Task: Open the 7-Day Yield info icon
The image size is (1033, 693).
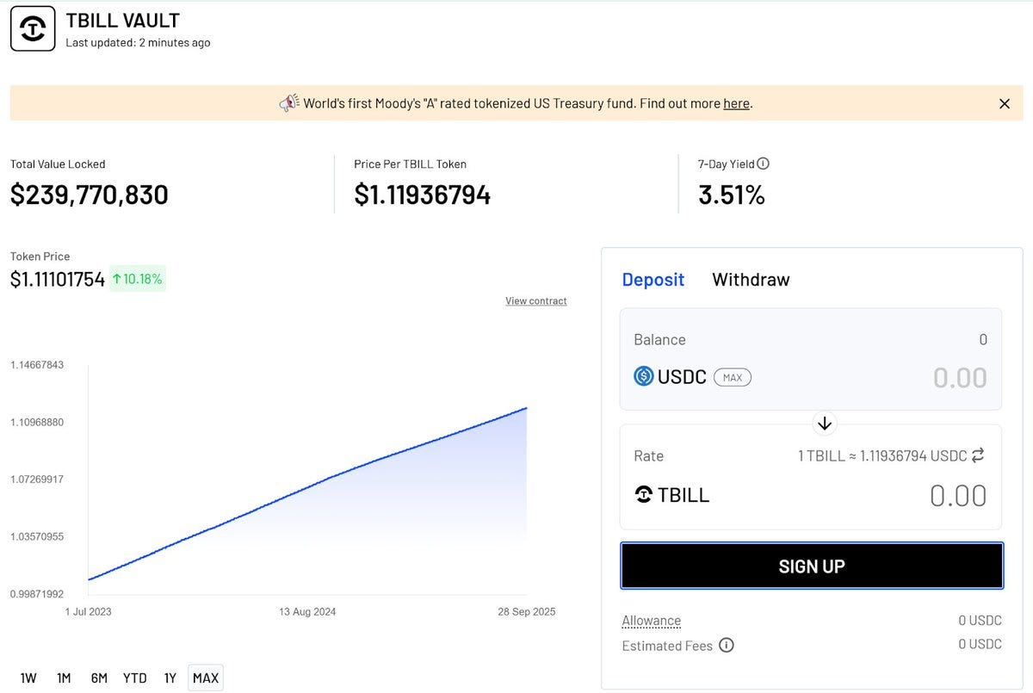Action: pyautogui.click(x=763, y=164)
